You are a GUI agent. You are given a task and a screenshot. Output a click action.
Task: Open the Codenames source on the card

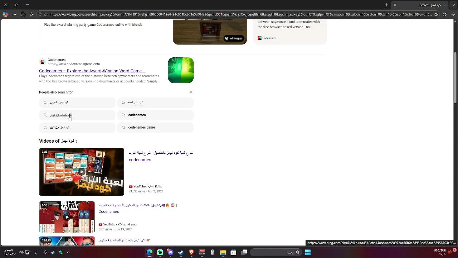point(267,38)
